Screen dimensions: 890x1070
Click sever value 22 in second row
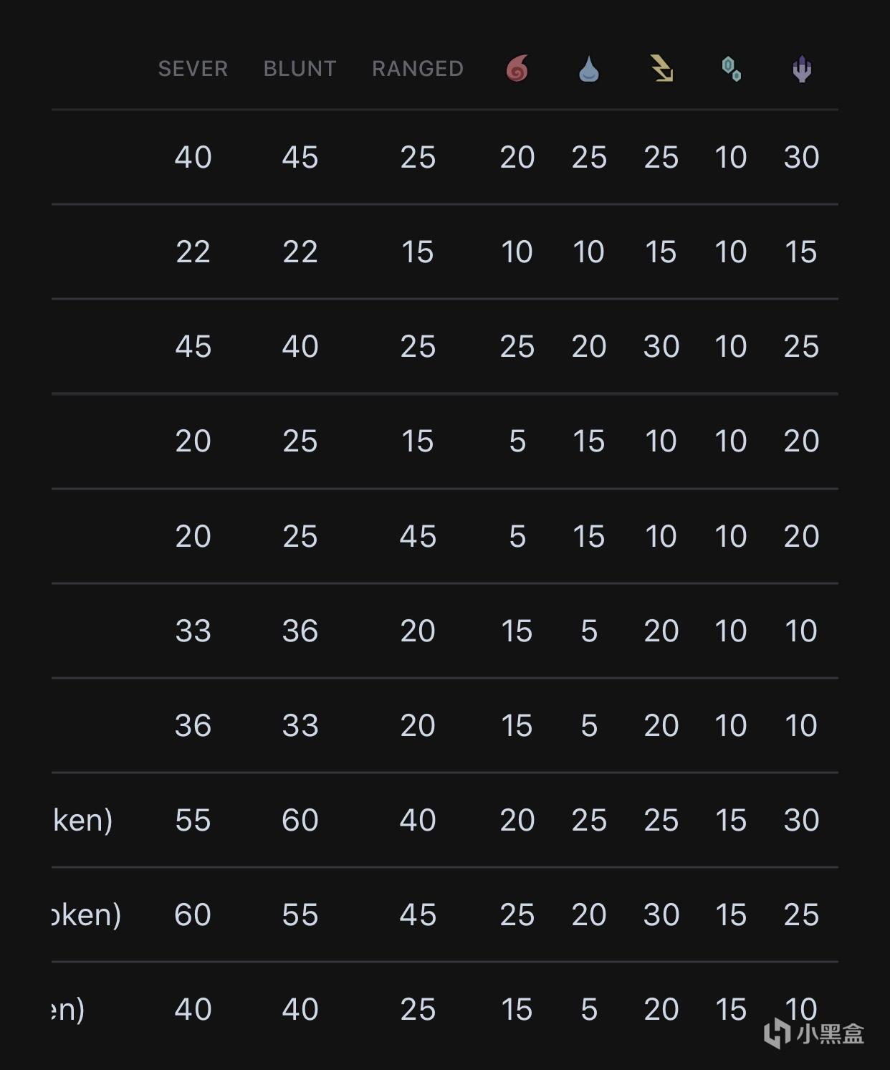pos(193,252)
